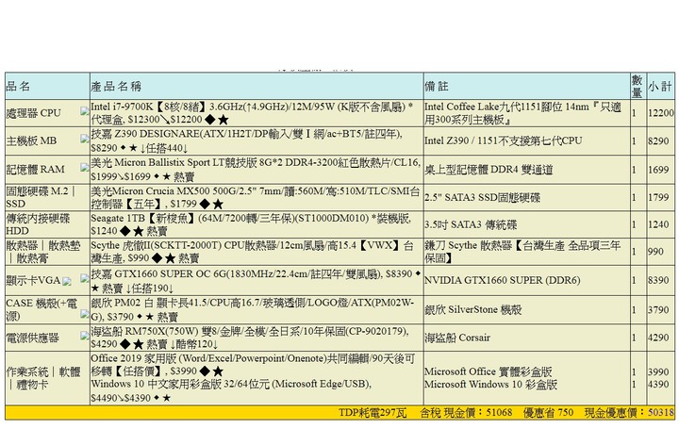The image size is (679, 429).
Task: Click the 主機板 MB category label
Action: coord(31,140)
